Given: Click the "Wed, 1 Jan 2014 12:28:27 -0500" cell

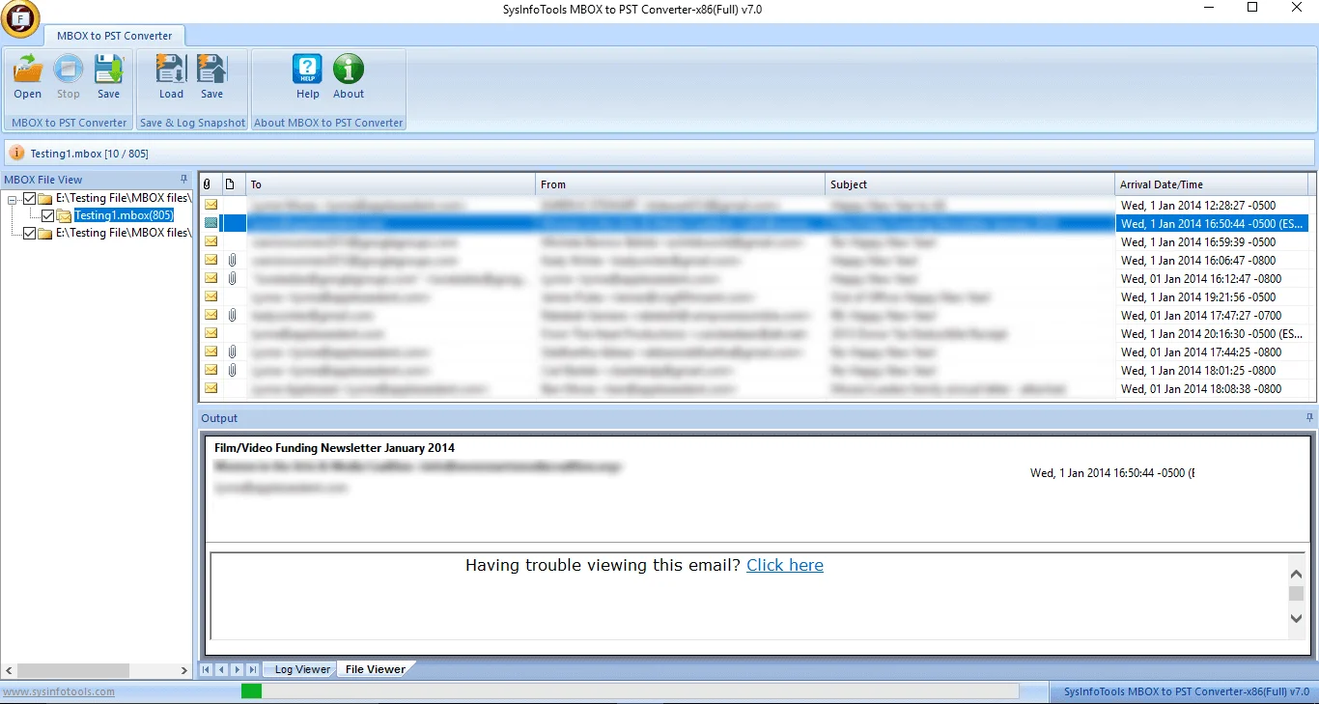Looking at the screenshot, I should coord(1198,205).
